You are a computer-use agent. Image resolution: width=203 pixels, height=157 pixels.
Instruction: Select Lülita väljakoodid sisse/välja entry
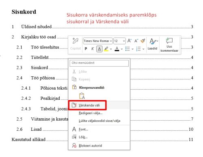click(99, 121)
